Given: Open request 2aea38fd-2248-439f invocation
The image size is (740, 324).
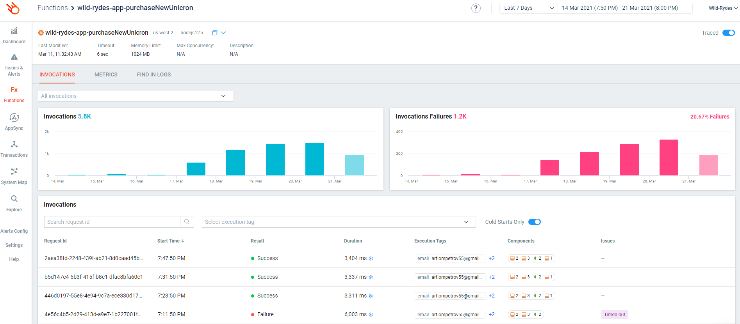Looking at the screenshot, I should pos(94,258).
